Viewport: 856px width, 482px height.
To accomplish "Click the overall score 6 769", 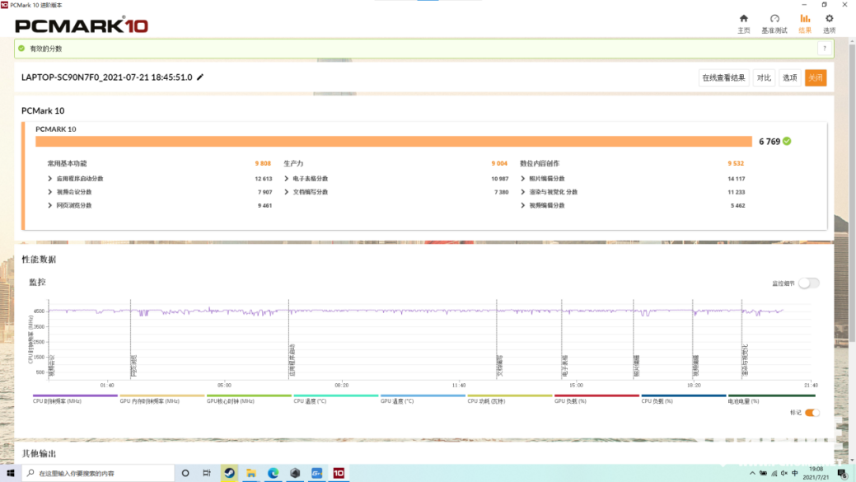I will point(769,142).
